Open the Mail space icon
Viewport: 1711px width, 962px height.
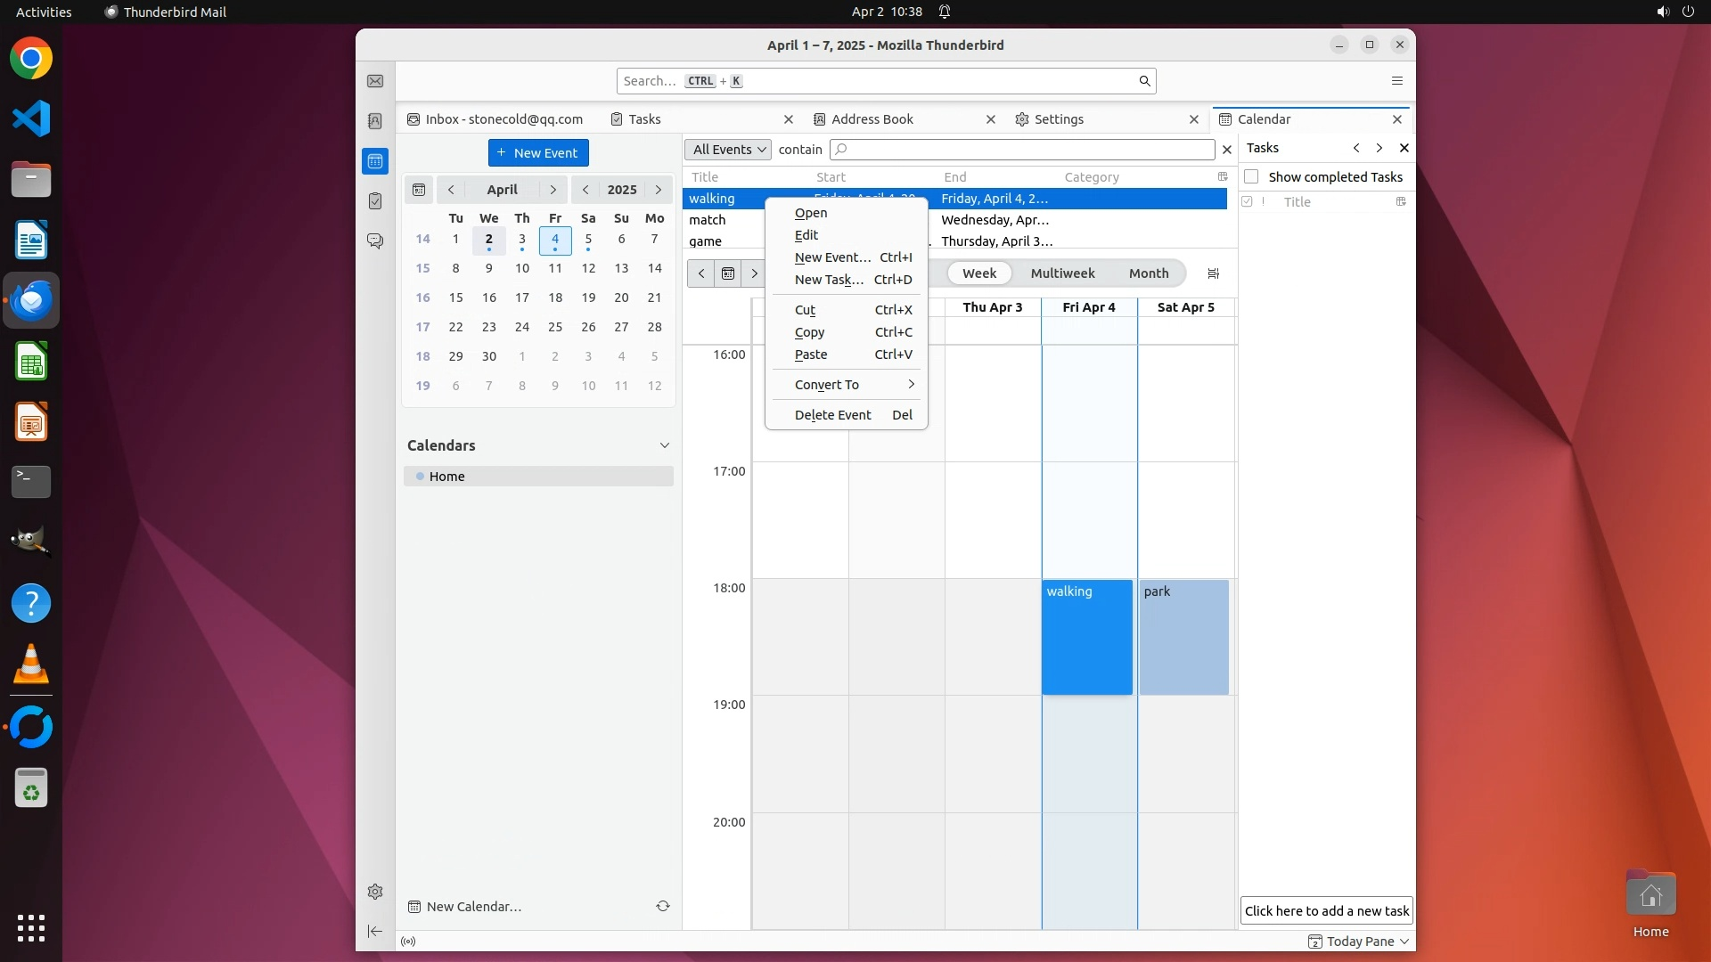click(375, 81)
